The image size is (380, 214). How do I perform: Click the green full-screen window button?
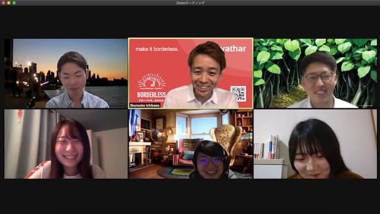pos(14,3)
